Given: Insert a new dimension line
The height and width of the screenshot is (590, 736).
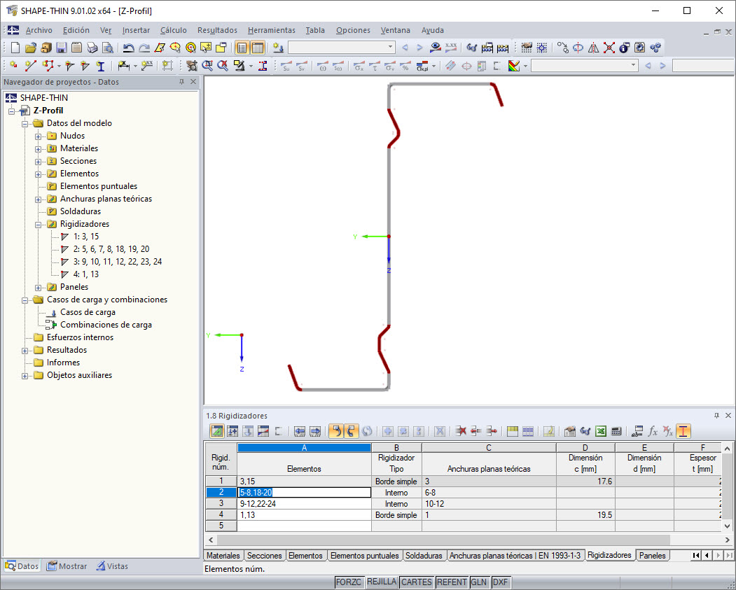Looking at the screenshot, I should tap(123, 66).
